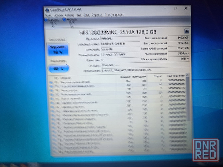Click the CrystalDiskInfo title bar icon
This screenshot has height=167, width=223.
47,10
